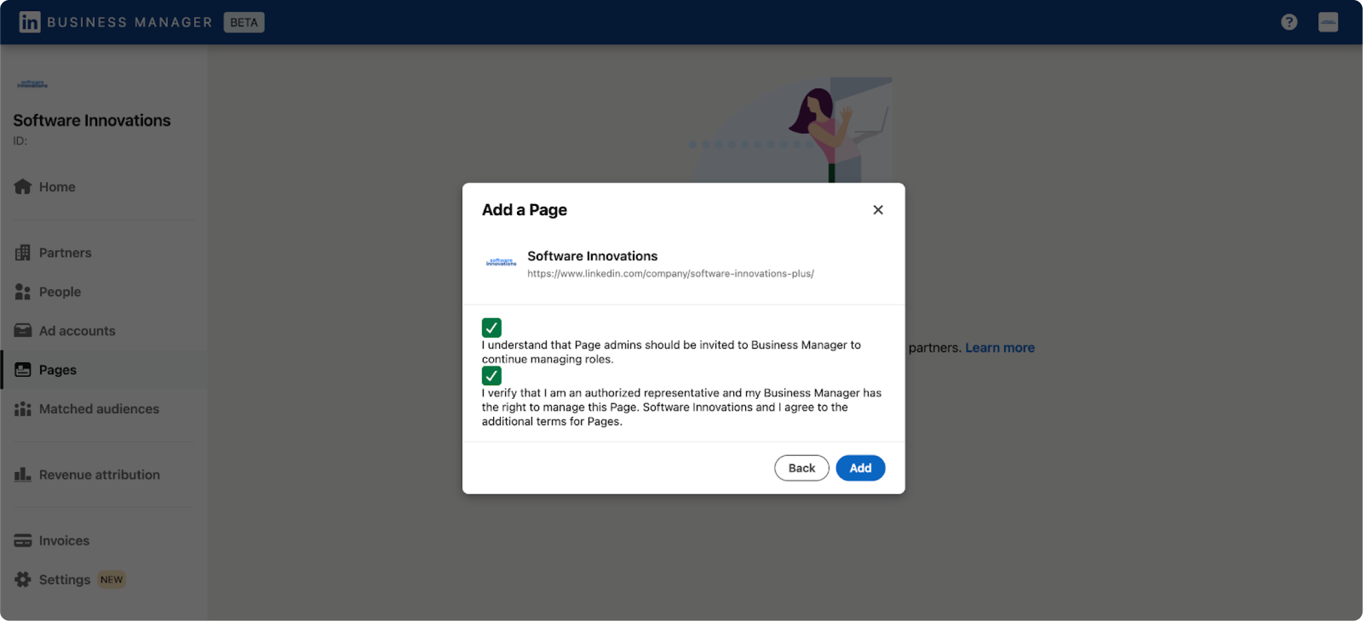Image resolution: width=1363 pixels, height=621 pixels.
Task: Uncheck the authorized representative verification checkbox
Action: pyautogui.click(x=491, y=376)
